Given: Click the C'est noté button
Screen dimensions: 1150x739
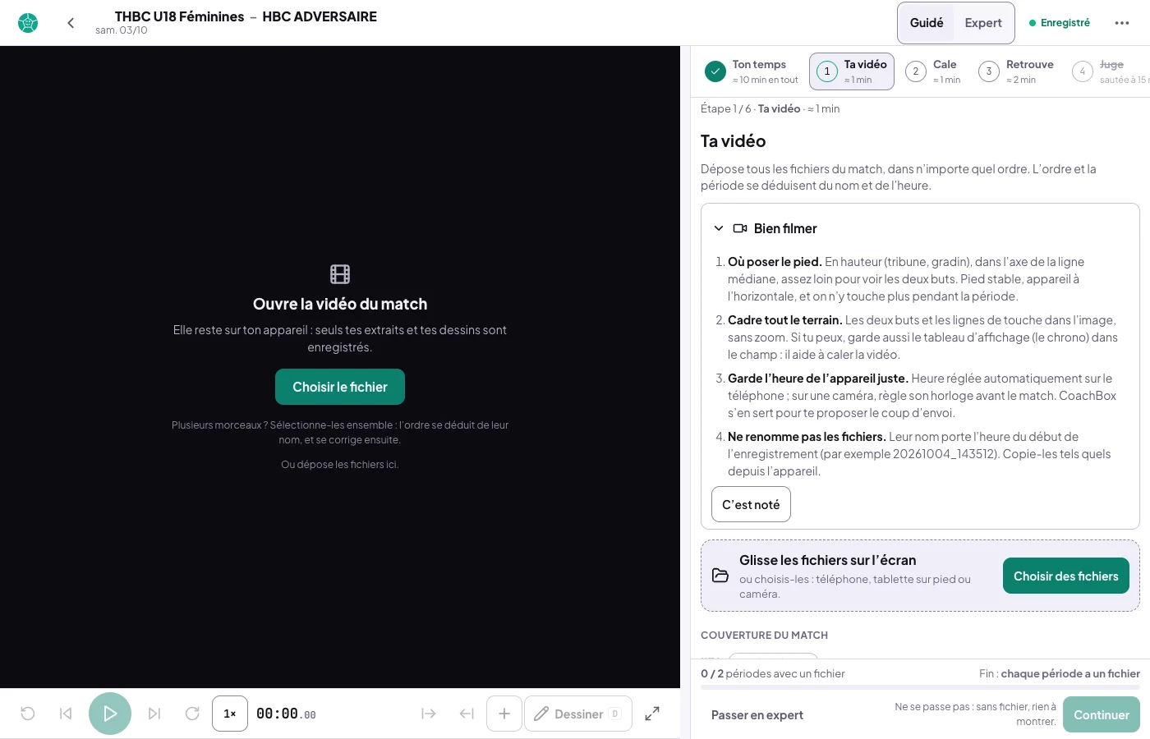Looking at the screenshot, I should tap(751, 504).
